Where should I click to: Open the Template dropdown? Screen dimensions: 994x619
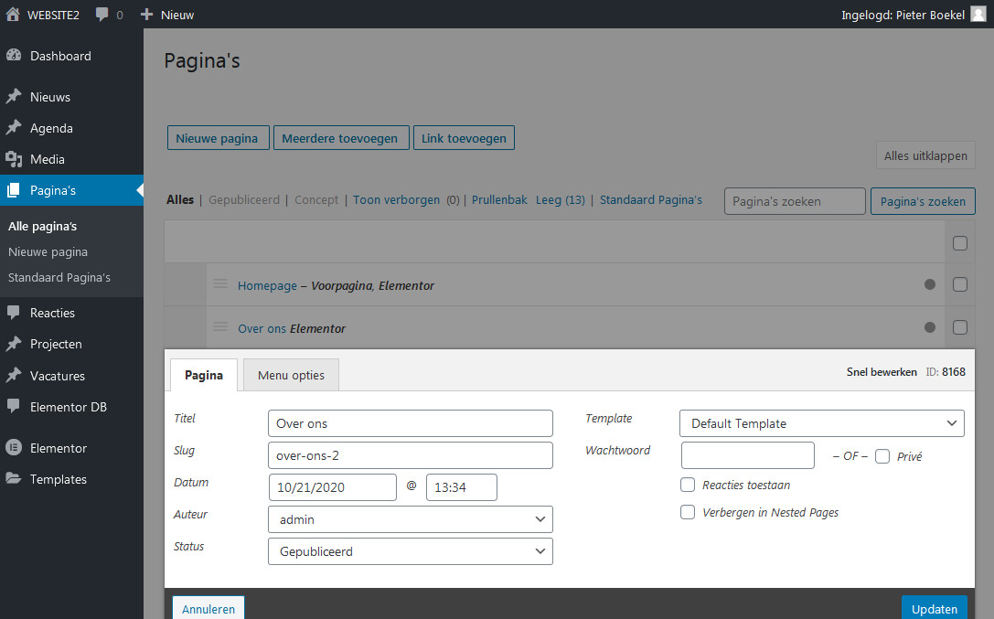click(821, 423)
